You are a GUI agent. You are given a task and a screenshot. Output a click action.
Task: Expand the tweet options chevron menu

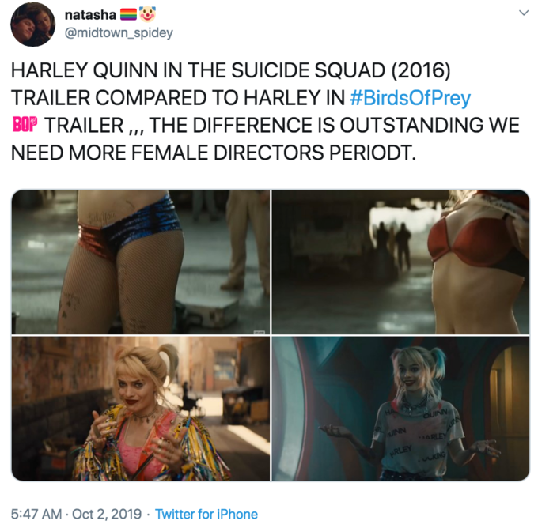click(x=523, y=13)
